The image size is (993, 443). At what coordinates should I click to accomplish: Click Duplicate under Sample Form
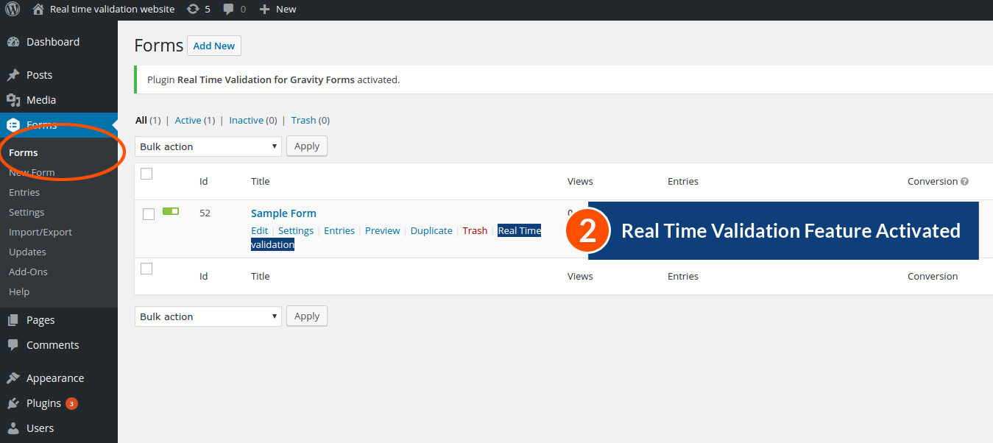click(431, 230)
